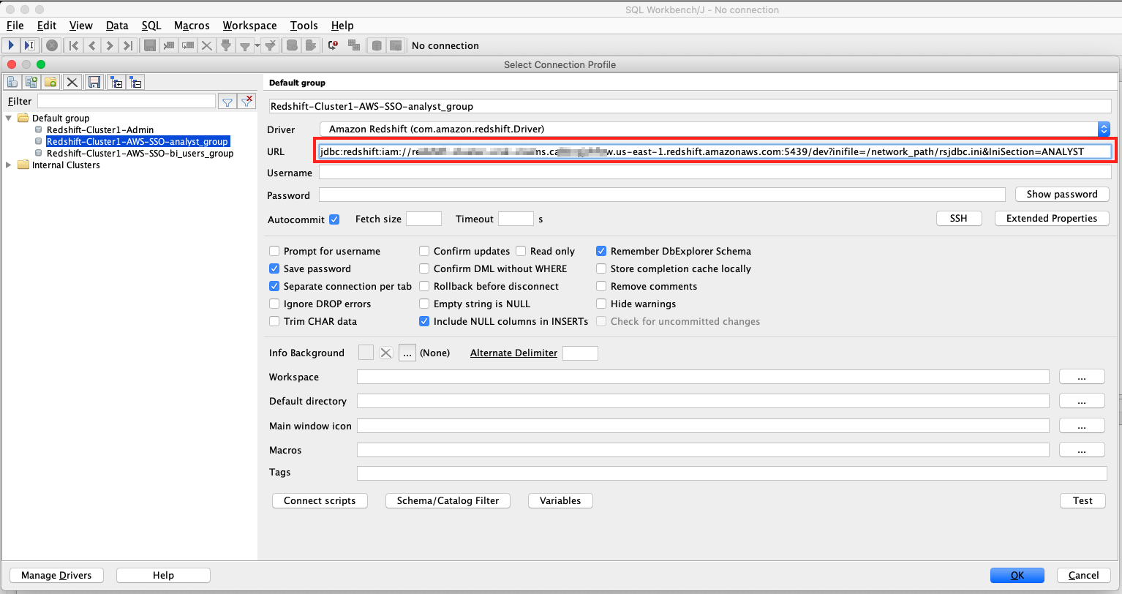The image size is (1122, 594).
Task: Tick the Read only checkbox
Action: click(x=521, y=251)
